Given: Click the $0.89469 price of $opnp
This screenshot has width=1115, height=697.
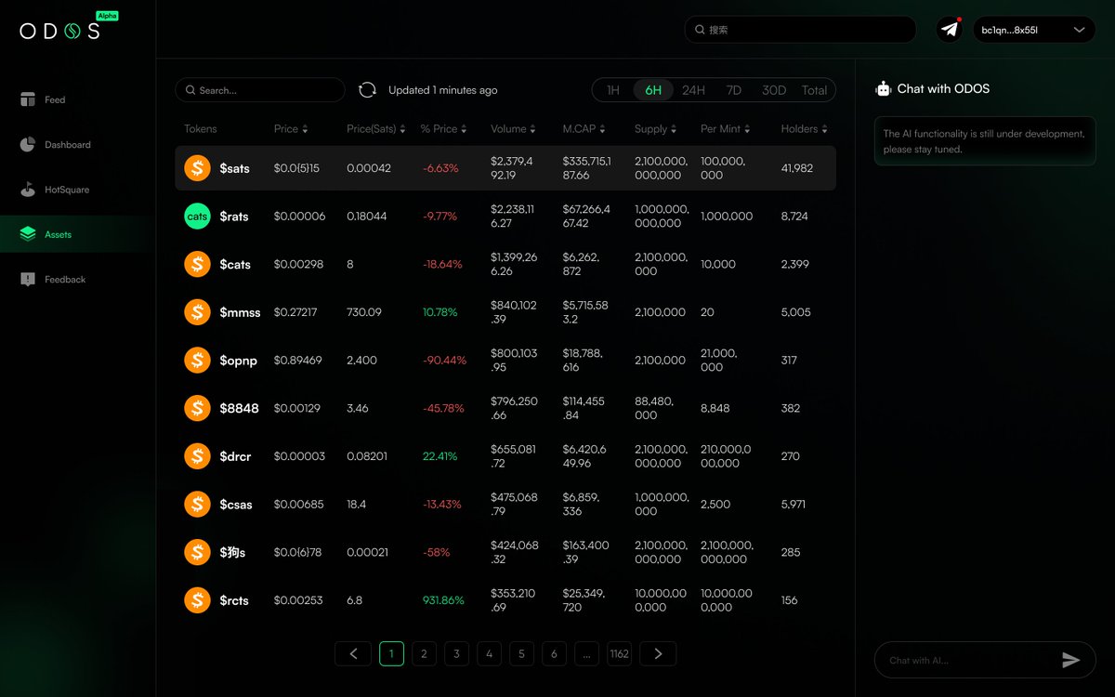Looking at the screenshot, I should point(298,360).
